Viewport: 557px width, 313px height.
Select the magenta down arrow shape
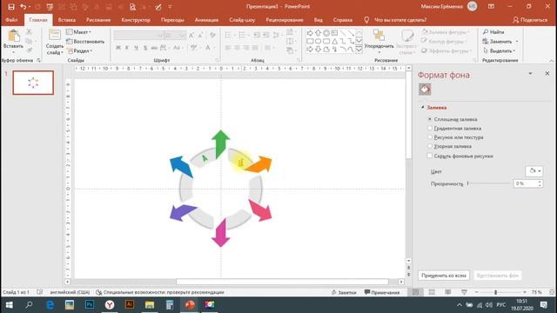pyautogui.click(x=220, y=233)
